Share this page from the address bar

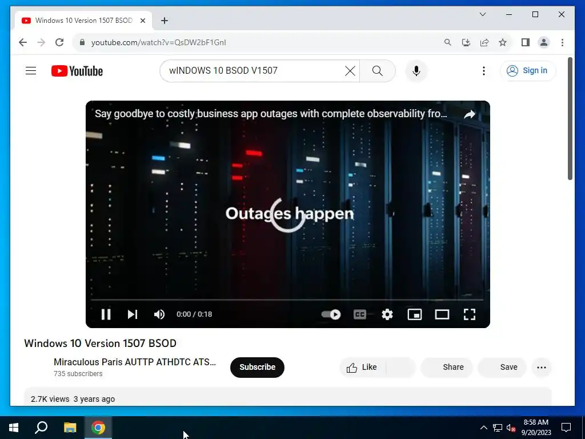click(484, 42)
